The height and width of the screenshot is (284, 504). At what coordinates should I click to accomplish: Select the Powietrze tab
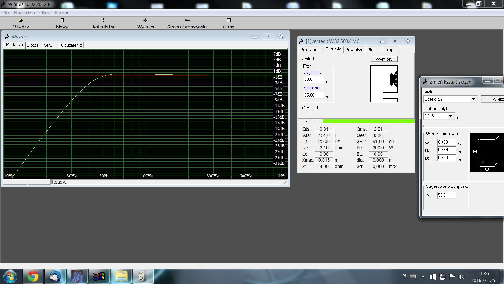tap(354, 50)
